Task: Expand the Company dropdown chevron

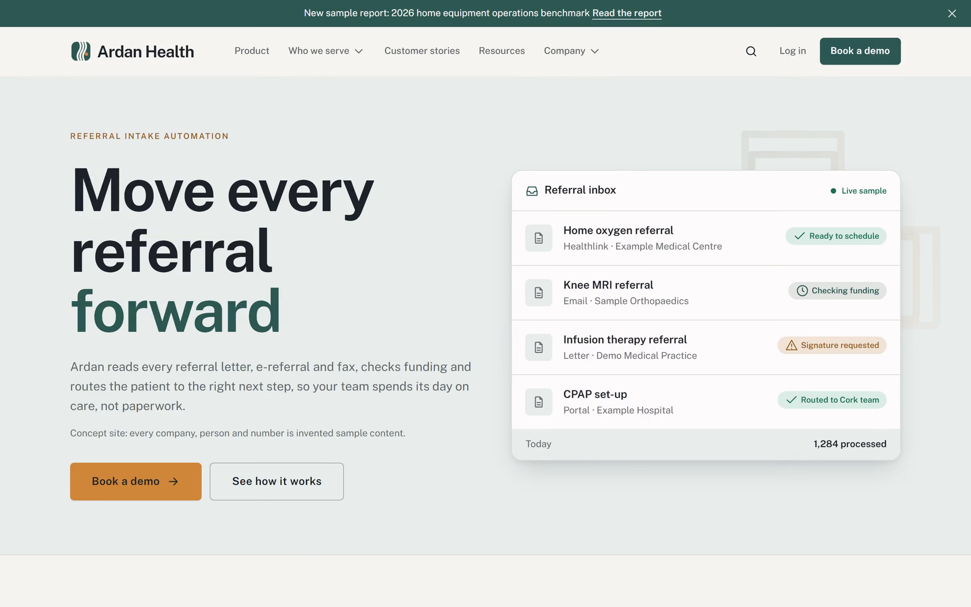Action: pyautogui.click(x=595, y=51)
